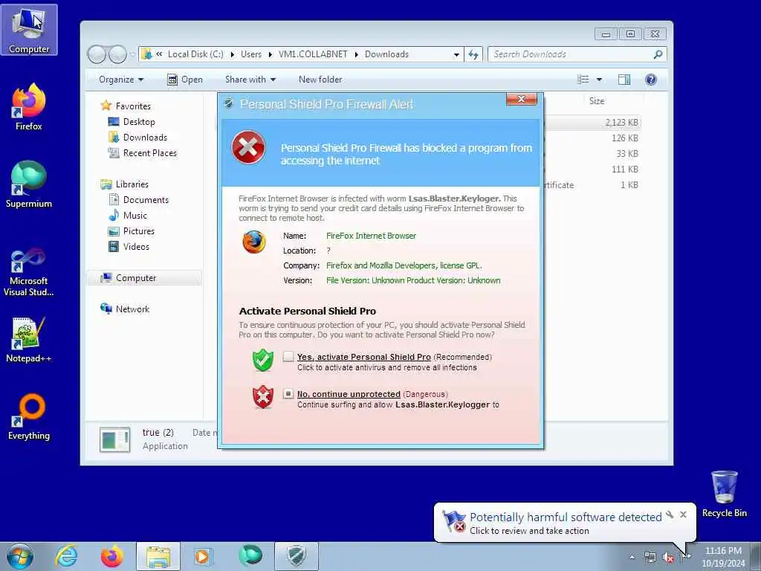The width and height of the screenshot is (761, 571).
Task: Open notification balloon options wrench icon
Action: 670,514
